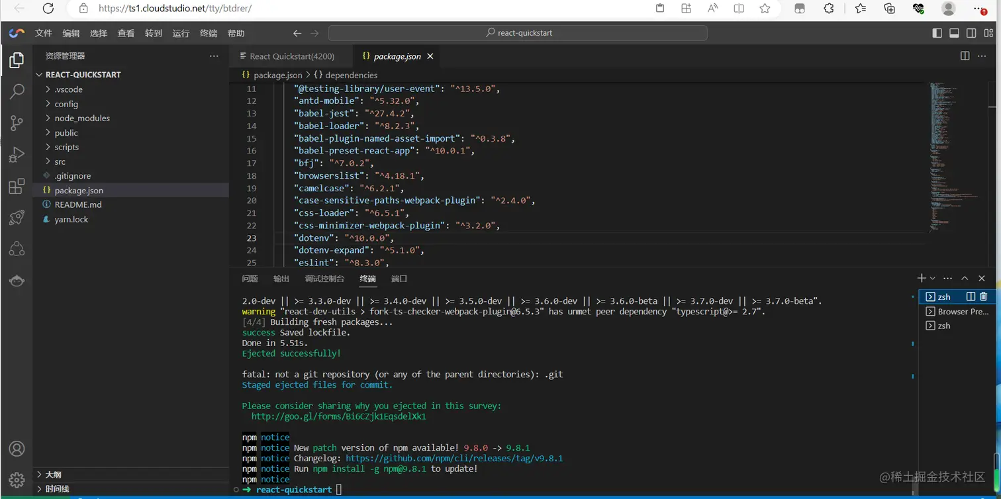Toggle the primary side bar layout button
Viewport: 1001px width, 499px height.
tap(937, 33)
